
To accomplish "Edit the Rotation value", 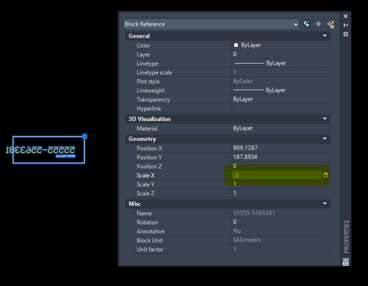I will click(x=281, y=222).
